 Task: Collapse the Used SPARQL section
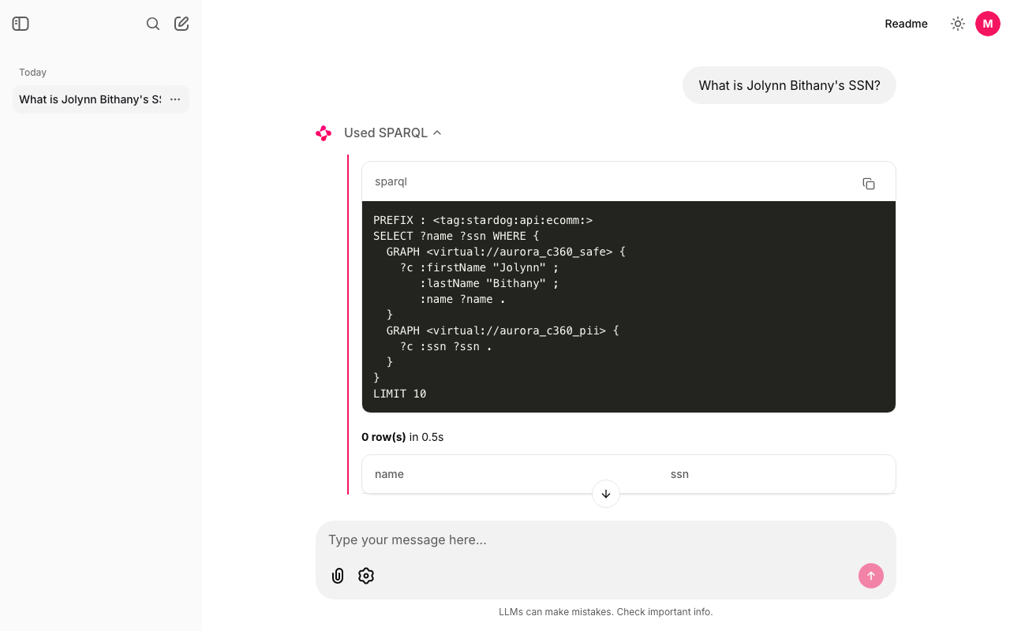point(393,133)
